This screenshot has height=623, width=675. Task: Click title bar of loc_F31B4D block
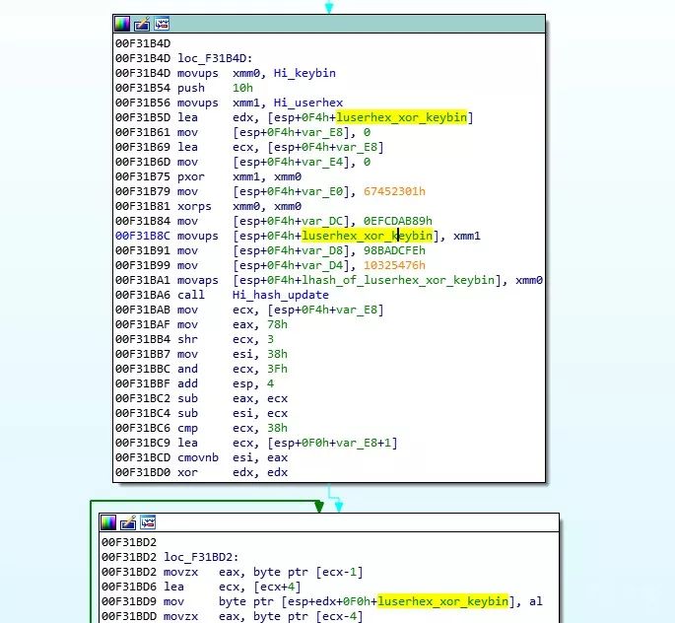point(329,24)
